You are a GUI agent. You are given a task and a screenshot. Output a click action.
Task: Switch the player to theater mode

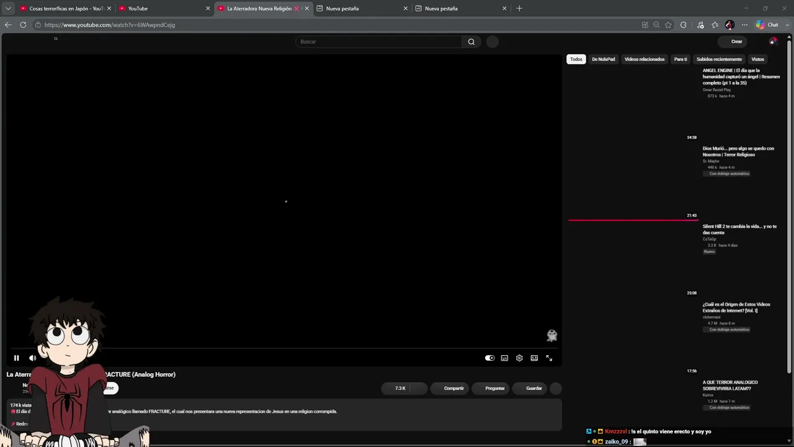click(534, 358)
